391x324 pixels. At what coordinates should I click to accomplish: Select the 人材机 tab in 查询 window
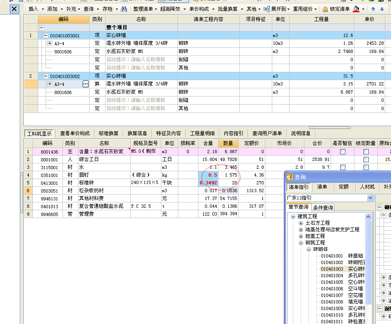(367, 187)
